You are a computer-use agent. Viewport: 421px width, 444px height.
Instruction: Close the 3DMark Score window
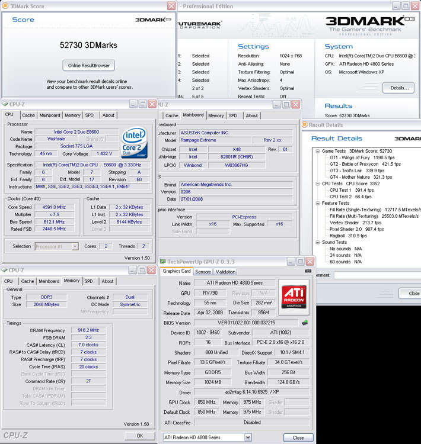171,6
